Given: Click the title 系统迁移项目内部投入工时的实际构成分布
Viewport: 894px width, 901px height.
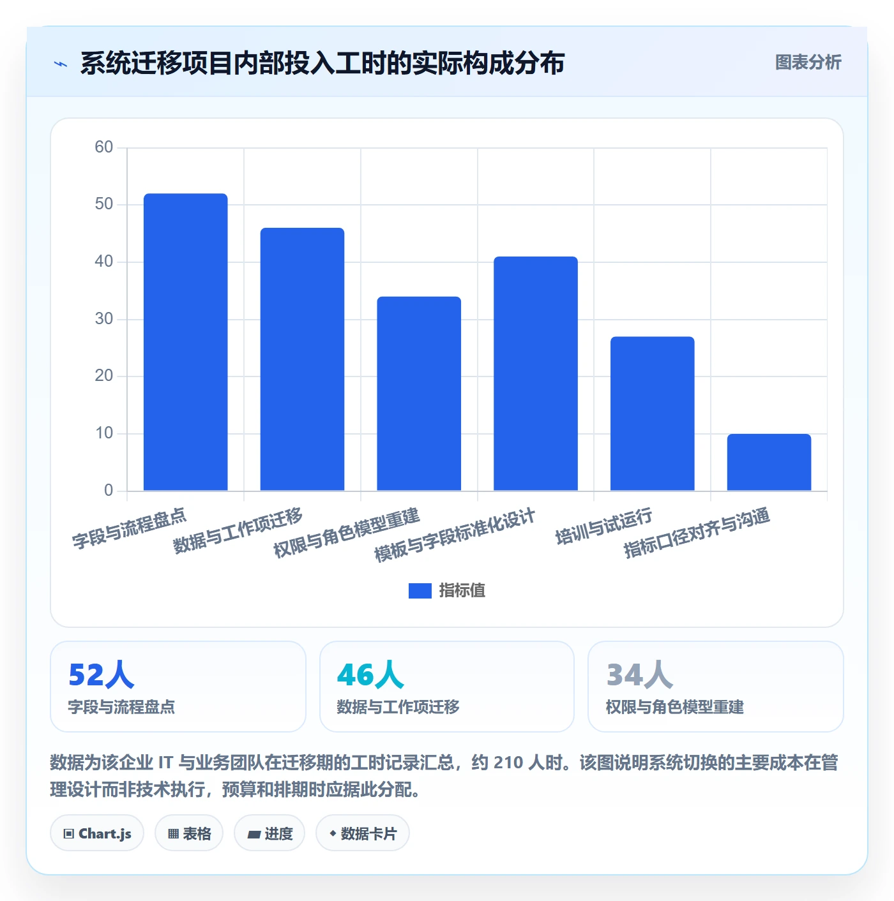Looking at the screenshot, I should pos(322,63).
